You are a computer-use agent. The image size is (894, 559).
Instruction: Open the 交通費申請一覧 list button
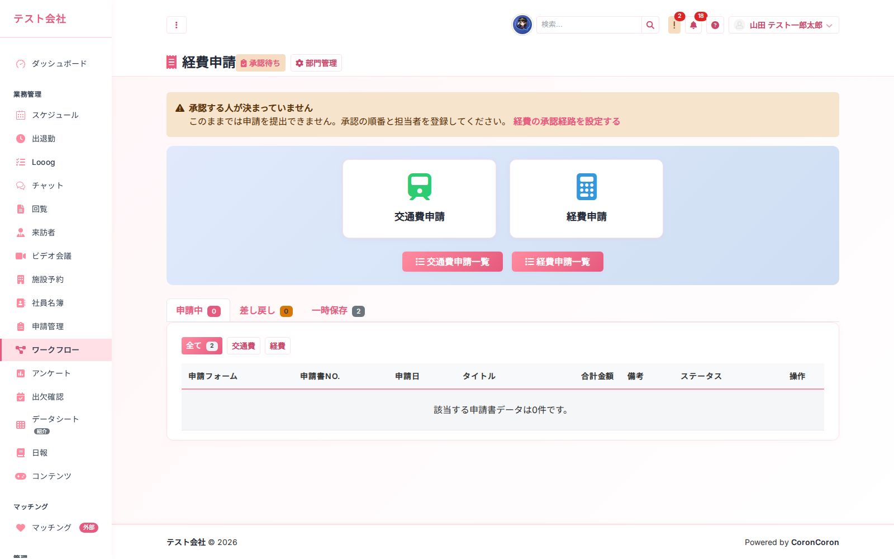[x=453, y=262]
